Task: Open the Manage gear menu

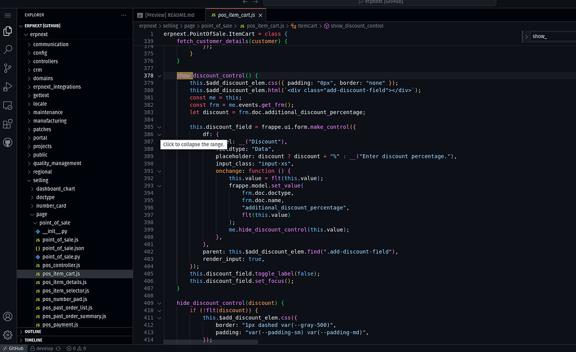Action: (x=8, y=335)
